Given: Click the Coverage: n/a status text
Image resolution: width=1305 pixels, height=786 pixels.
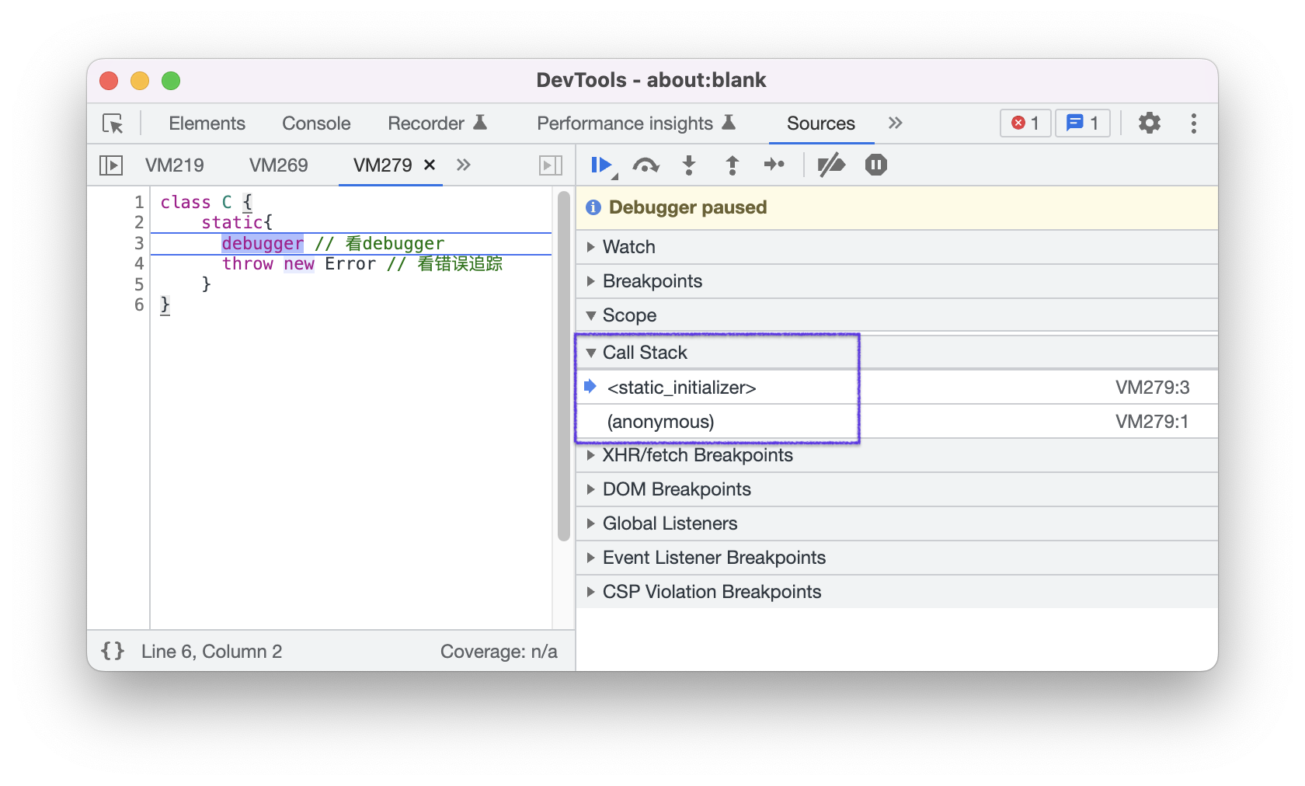Looking at the screenshot, I should pyautogui.click(x=499, y=651).
